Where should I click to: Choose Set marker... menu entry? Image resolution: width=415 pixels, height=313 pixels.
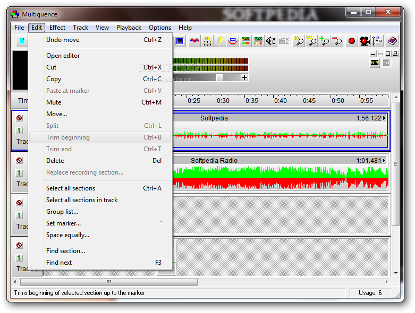tap(100, 223)
